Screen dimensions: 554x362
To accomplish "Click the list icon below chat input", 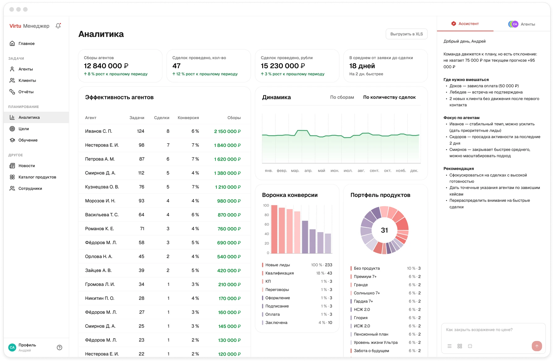I will pyautogui.click(x=450, y=346).
